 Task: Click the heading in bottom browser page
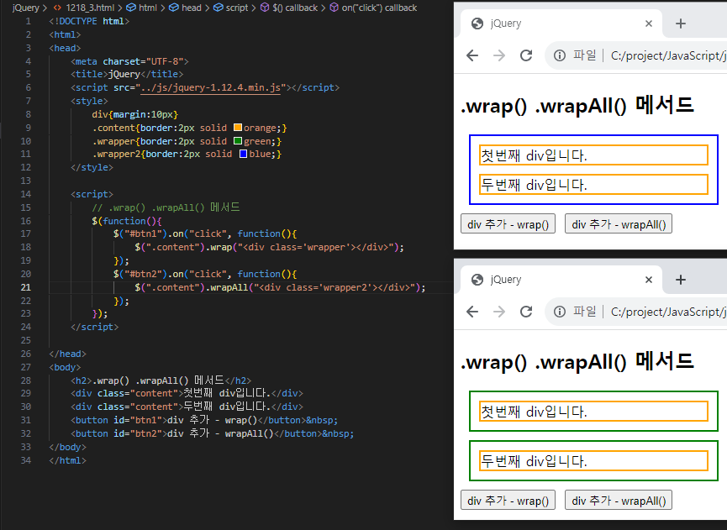577,362
